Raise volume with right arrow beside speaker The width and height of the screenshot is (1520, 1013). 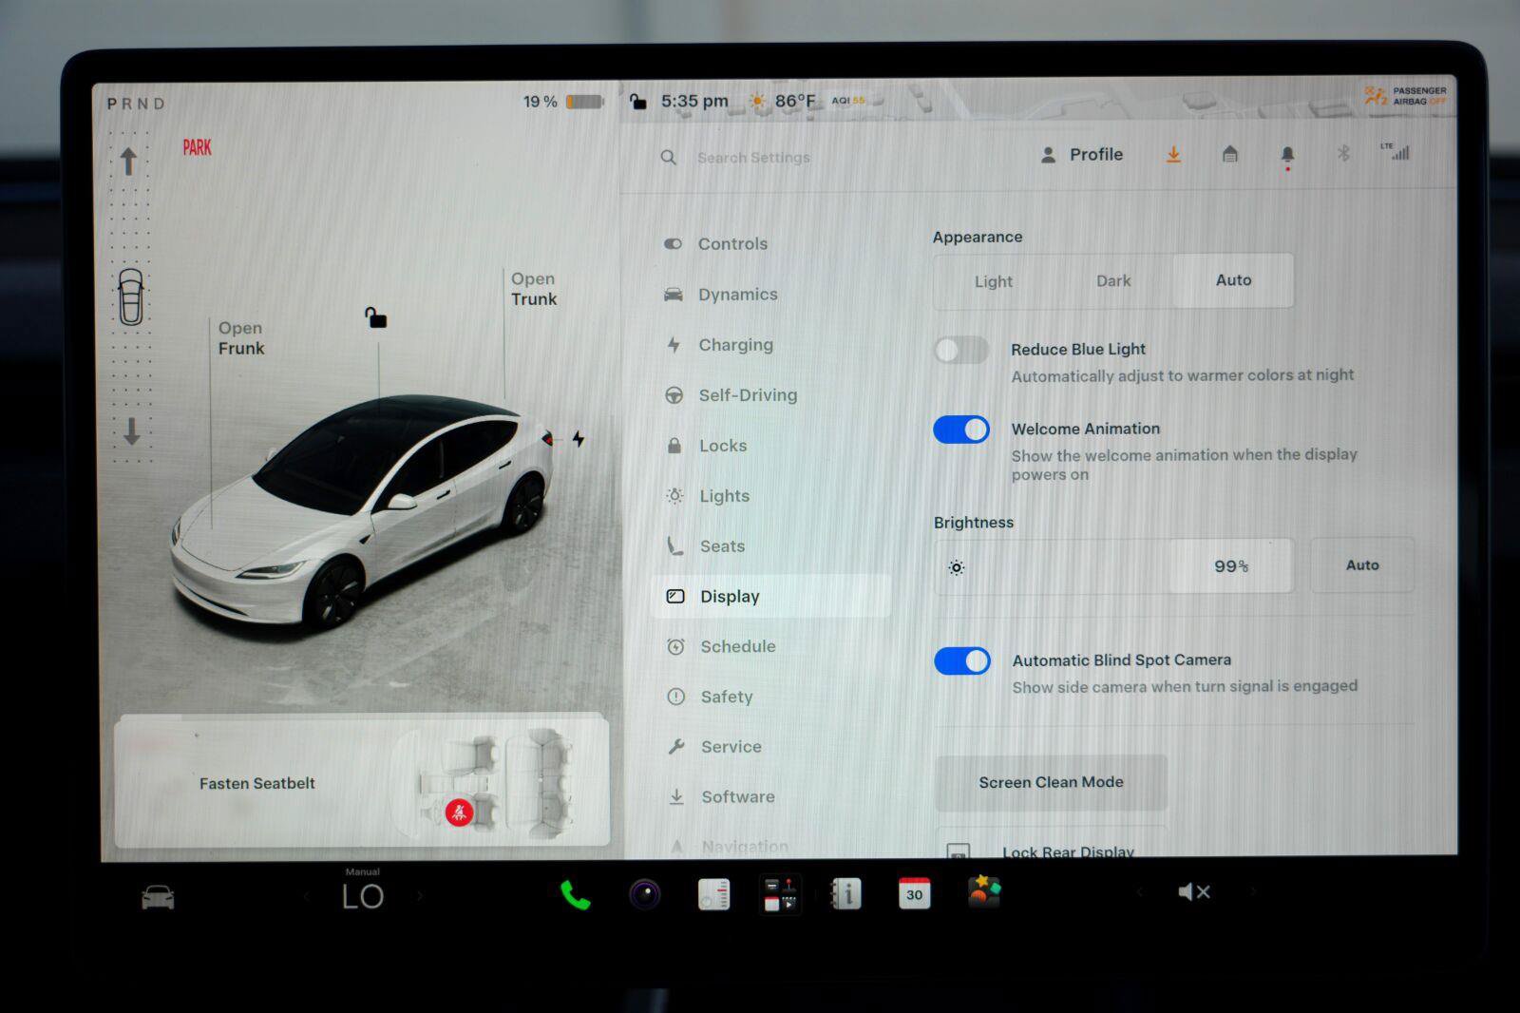(1252, 891)
